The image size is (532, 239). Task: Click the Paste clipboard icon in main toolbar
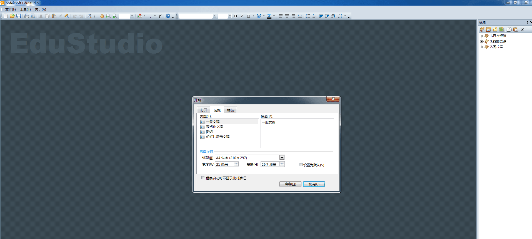pyautogui.click(x=54, y=16)
